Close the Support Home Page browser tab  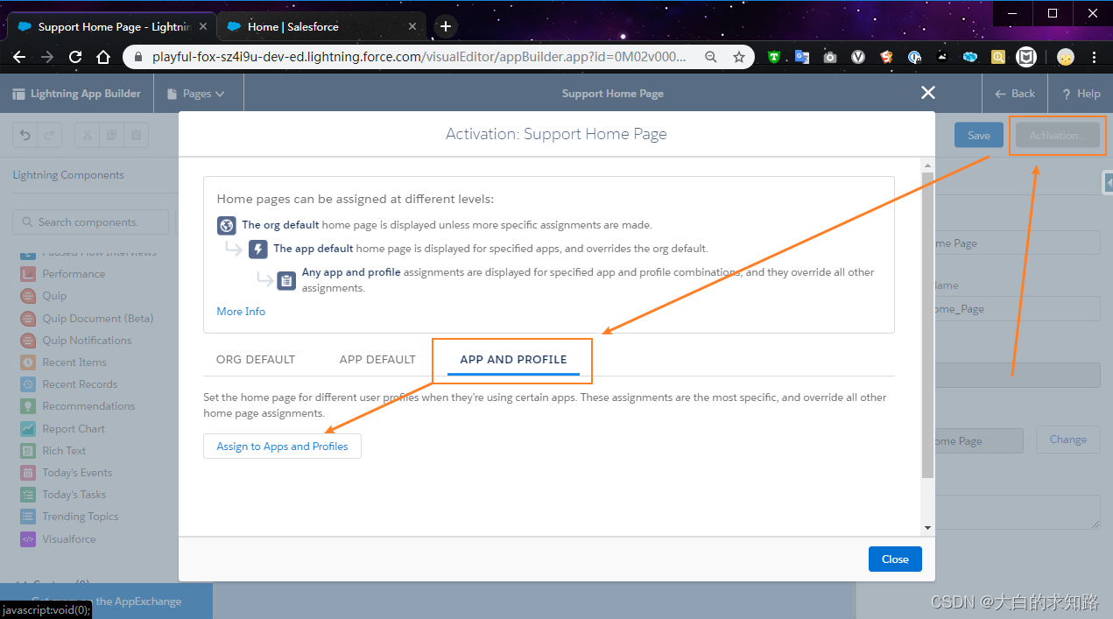(x=203, y=26)
